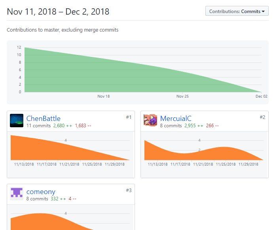Viewport: 275px width, 230px height.
Task: Click 11/17/2018 label in MercuialC's graph
Action: coord(180,164)
